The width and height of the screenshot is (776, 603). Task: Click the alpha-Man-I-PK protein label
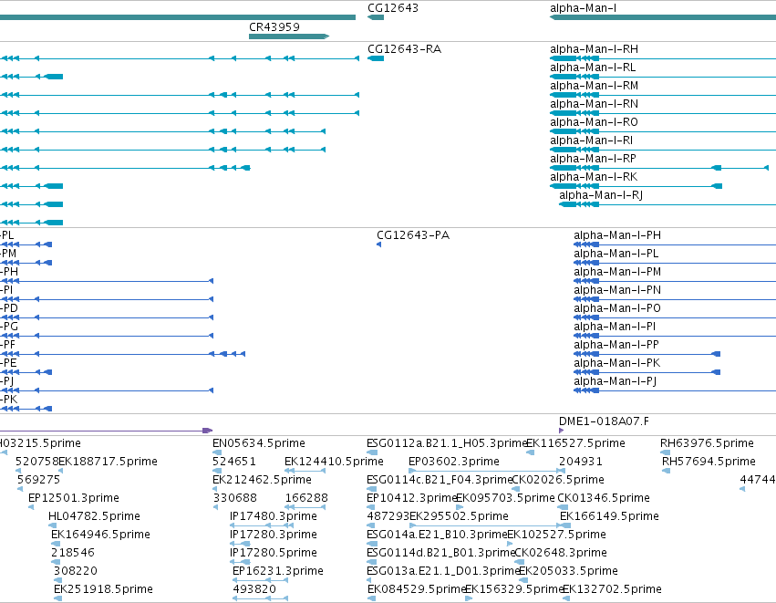[x=616, y=363]
